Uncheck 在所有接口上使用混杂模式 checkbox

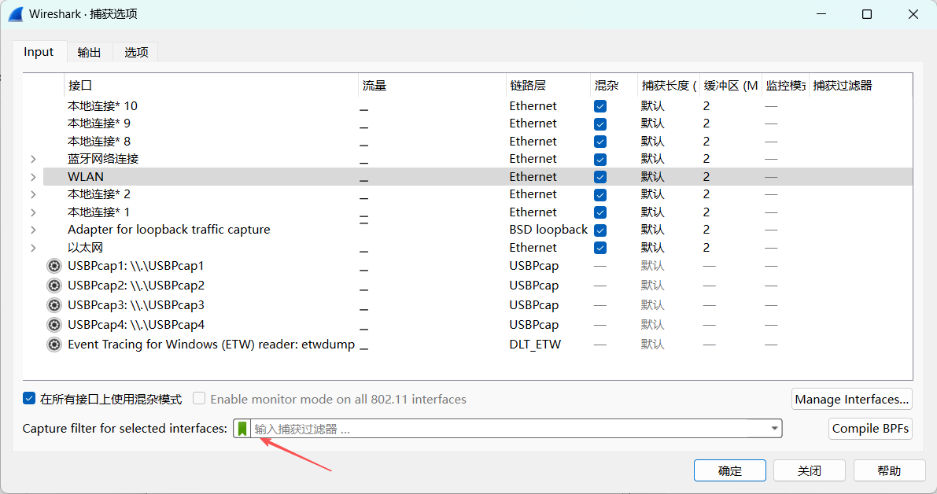pyautogui.click(x=28, y=399)
